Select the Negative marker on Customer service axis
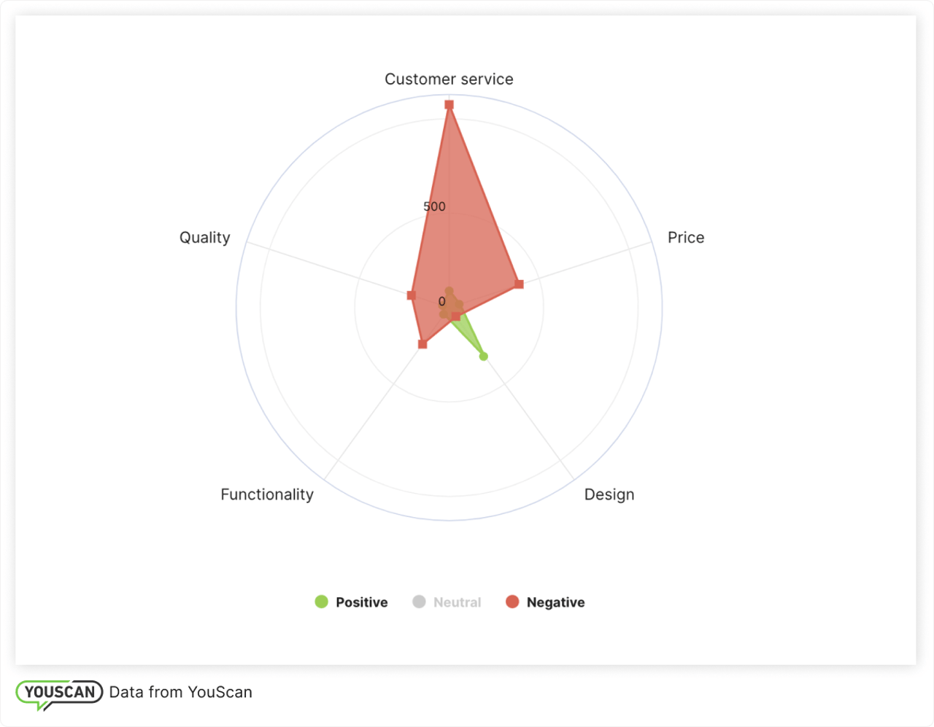This screenshot has height=727, width=934. click(449, 105)
